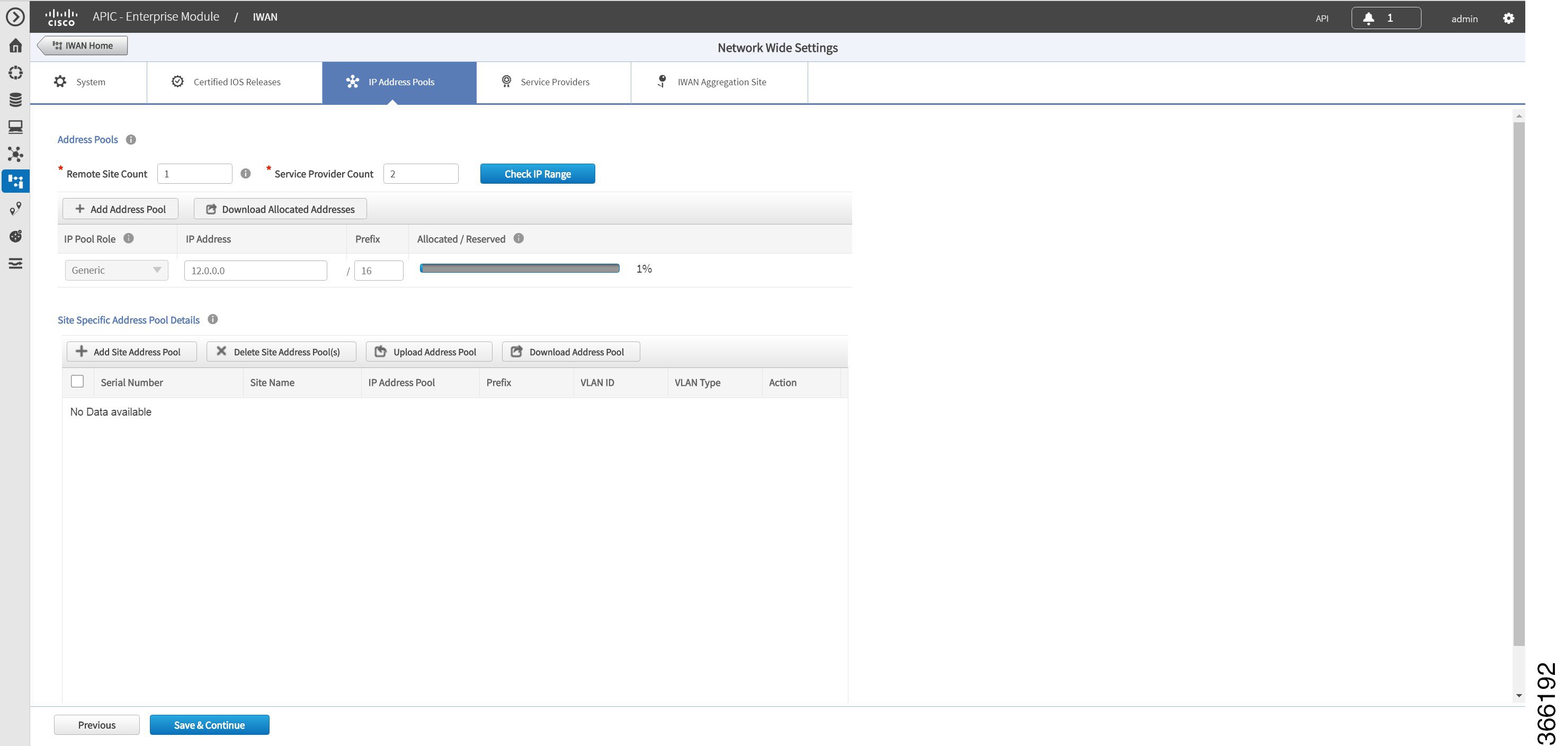
Task: Open the API link in top bar
Action: [x=1321, y=18]
